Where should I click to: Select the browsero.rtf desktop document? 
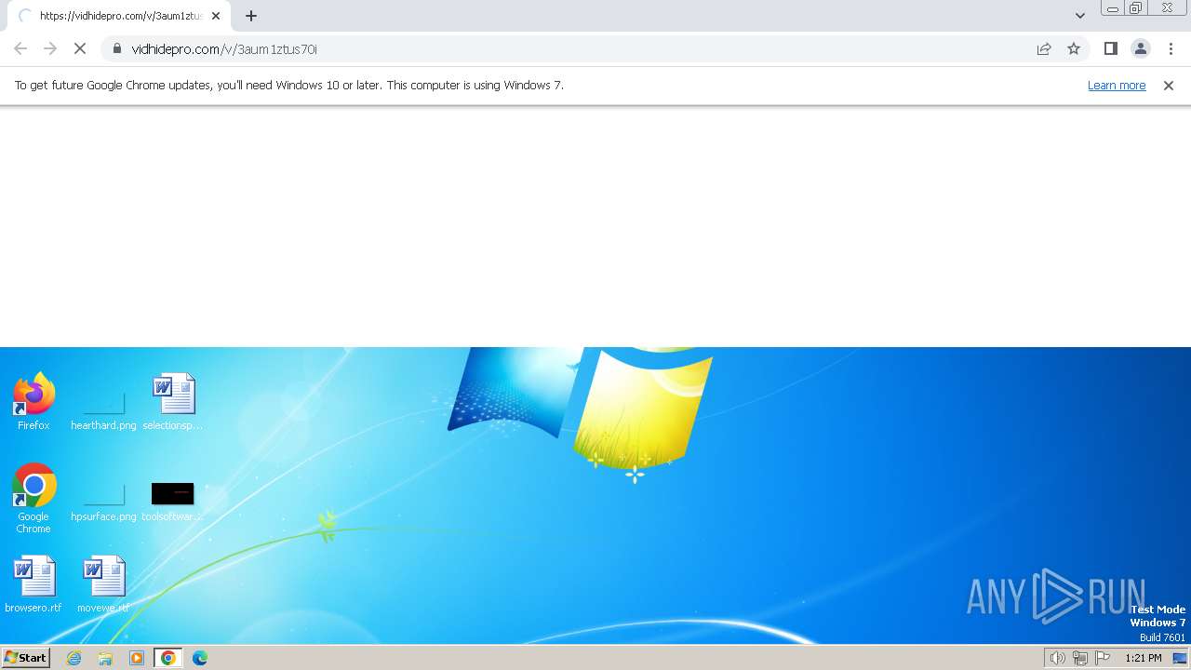[33, 584]
